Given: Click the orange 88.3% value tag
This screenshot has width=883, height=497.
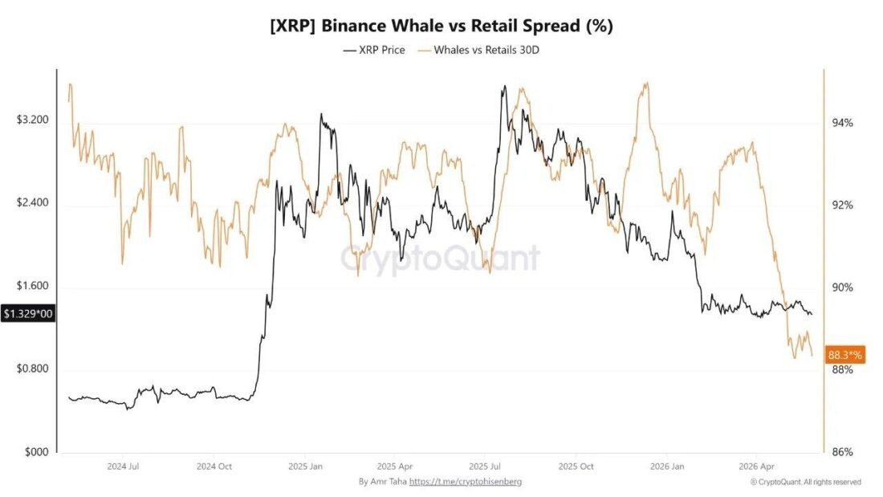Looking at the screenshot, I should pyautogui.click(x=844, y=355).
